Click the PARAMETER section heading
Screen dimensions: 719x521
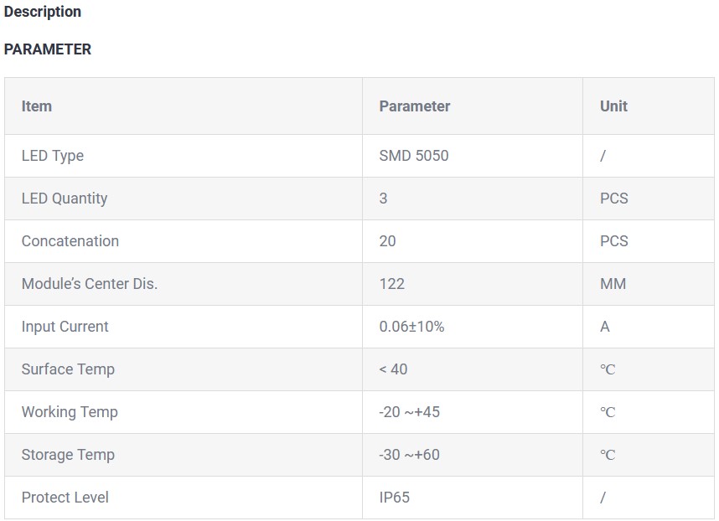(48, 49)
